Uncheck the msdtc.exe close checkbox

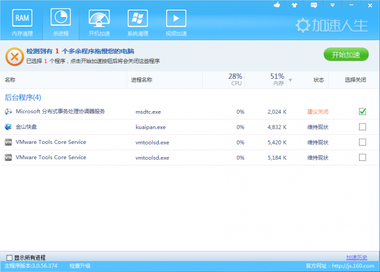point(362,112)
